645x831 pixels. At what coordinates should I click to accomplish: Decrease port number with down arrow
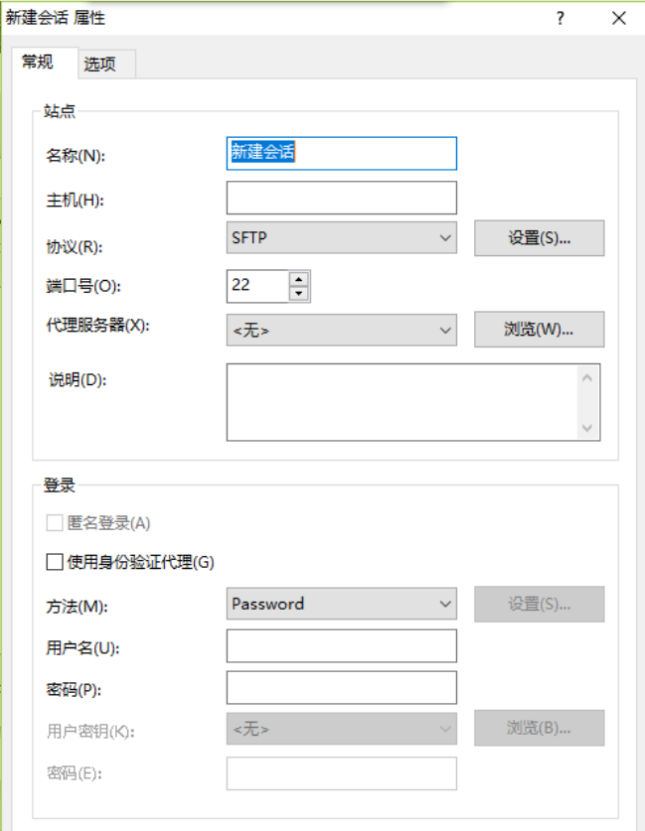pyautogui.click(x=298, y=294)
